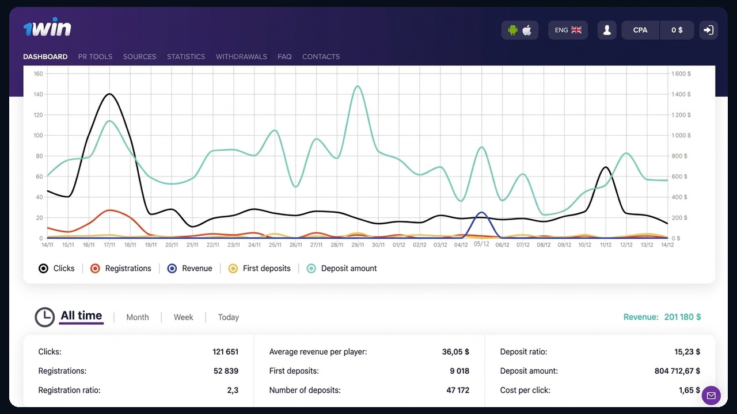Click the Cost per click label
The width and height of the screenshot is (737, 414).
525,390
